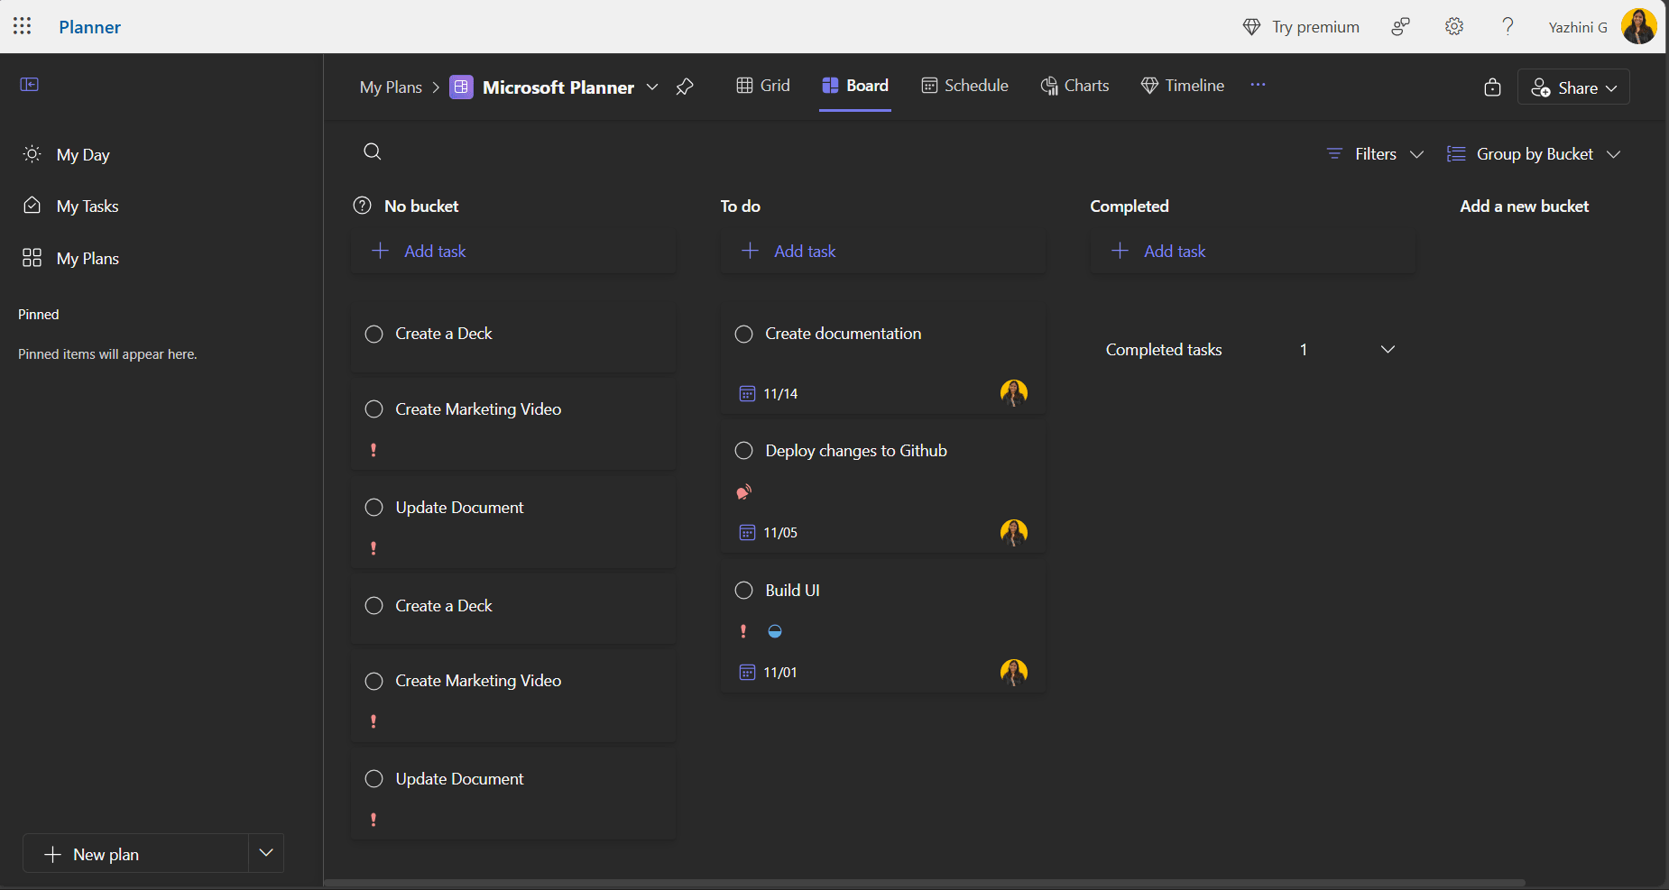The height and width of the screenshot is (890, 1669).
Task: Expand the Completed tasks section
Action: pyautogui.click(x=1388, y=350)
